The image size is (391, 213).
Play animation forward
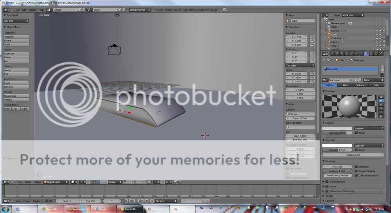point(139,201)
